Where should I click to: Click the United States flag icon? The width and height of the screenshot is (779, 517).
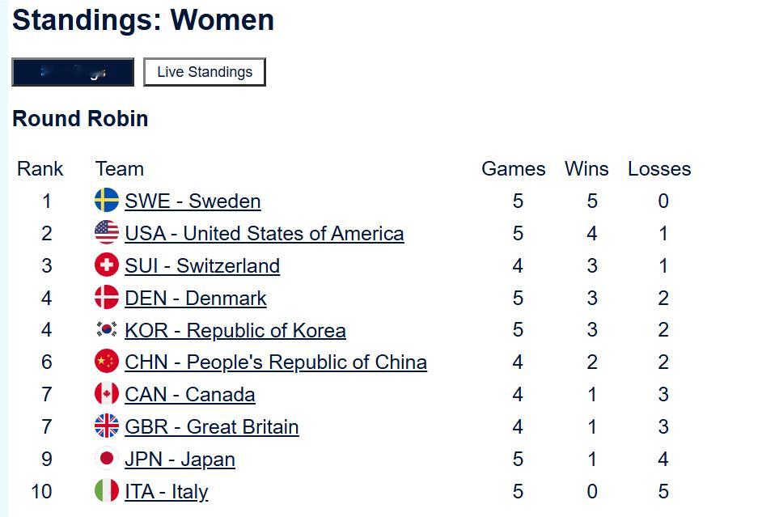pyautogui.click(x=107, y=233)
